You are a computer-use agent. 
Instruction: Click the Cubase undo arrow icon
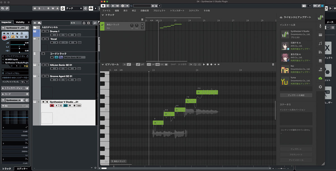tap(3, 9)
